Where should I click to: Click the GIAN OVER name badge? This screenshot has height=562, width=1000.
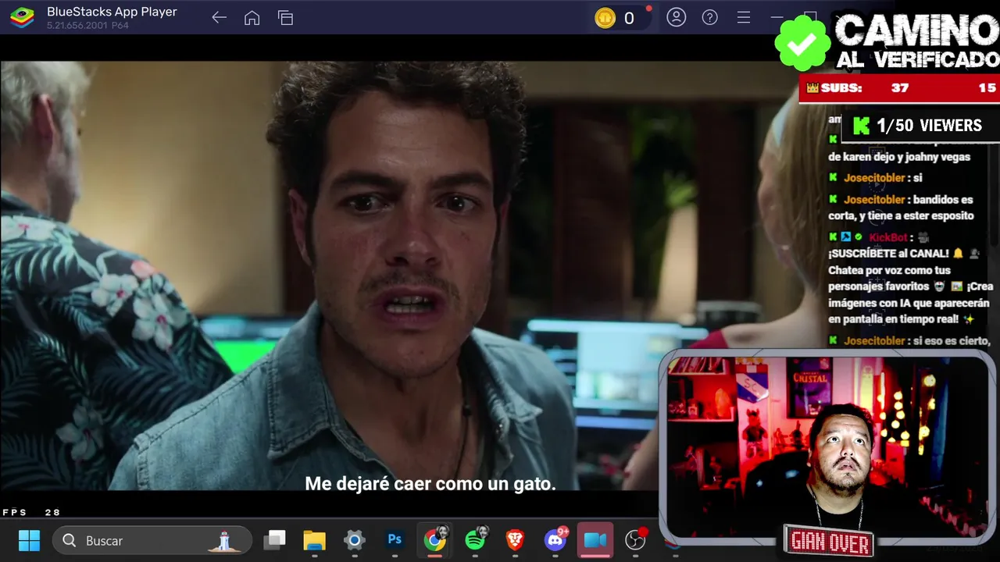click(830, 541)
